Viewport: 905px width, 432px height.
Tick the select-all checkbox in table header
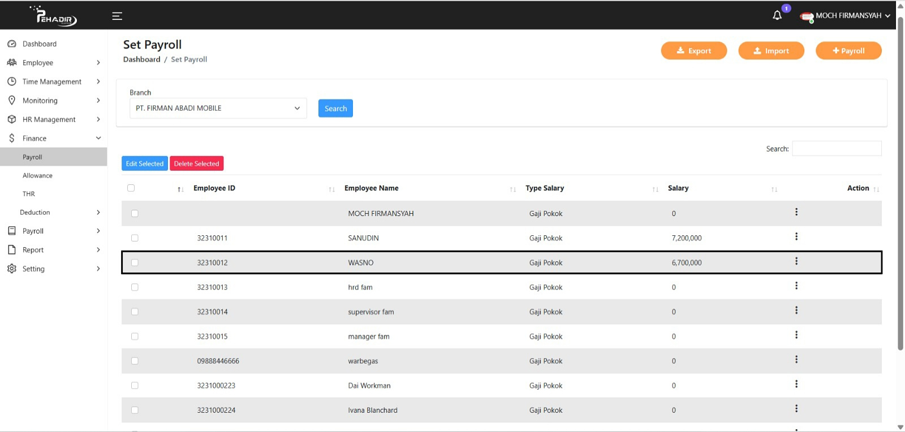131,188
